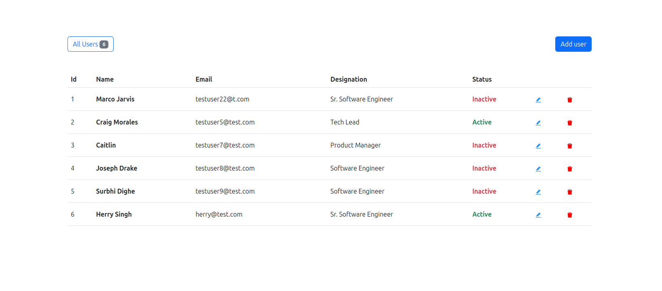This screenshot has height=291, width=662.
Task: Trash the Herry Singh row
Action: click(x=569, y=215)
